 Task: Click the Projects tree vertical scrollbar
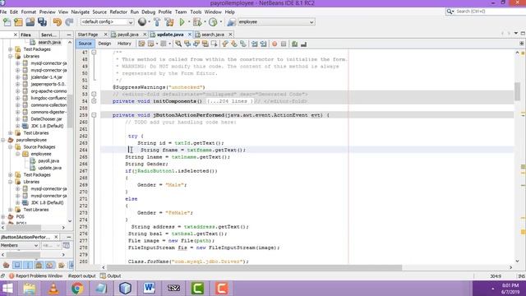pyautogui.click(x=70, y=111)
